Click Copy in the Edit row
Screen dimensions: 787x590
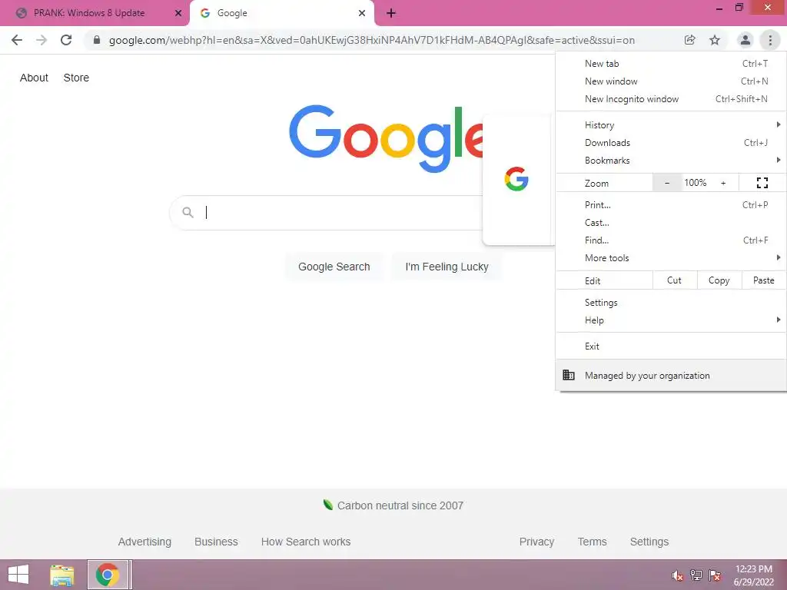pyautogui.click(x=719, y=280)
